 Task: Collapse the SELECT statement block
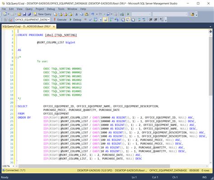click(x=16, y=106)
